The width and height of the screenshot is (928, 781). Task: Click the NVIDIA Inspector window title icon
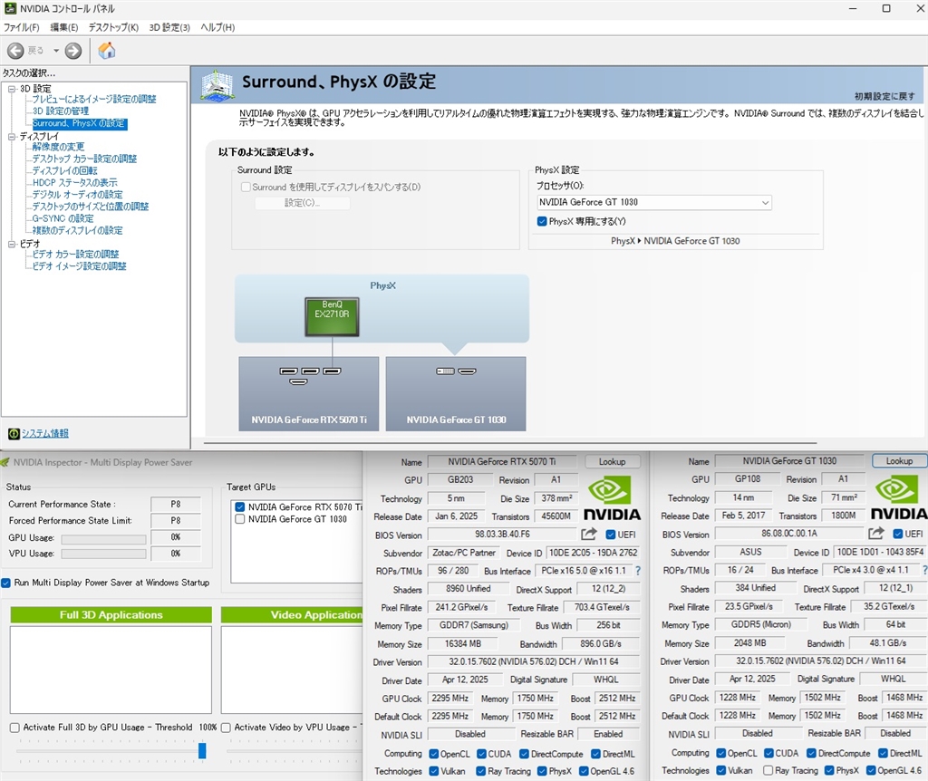[5, 462]
